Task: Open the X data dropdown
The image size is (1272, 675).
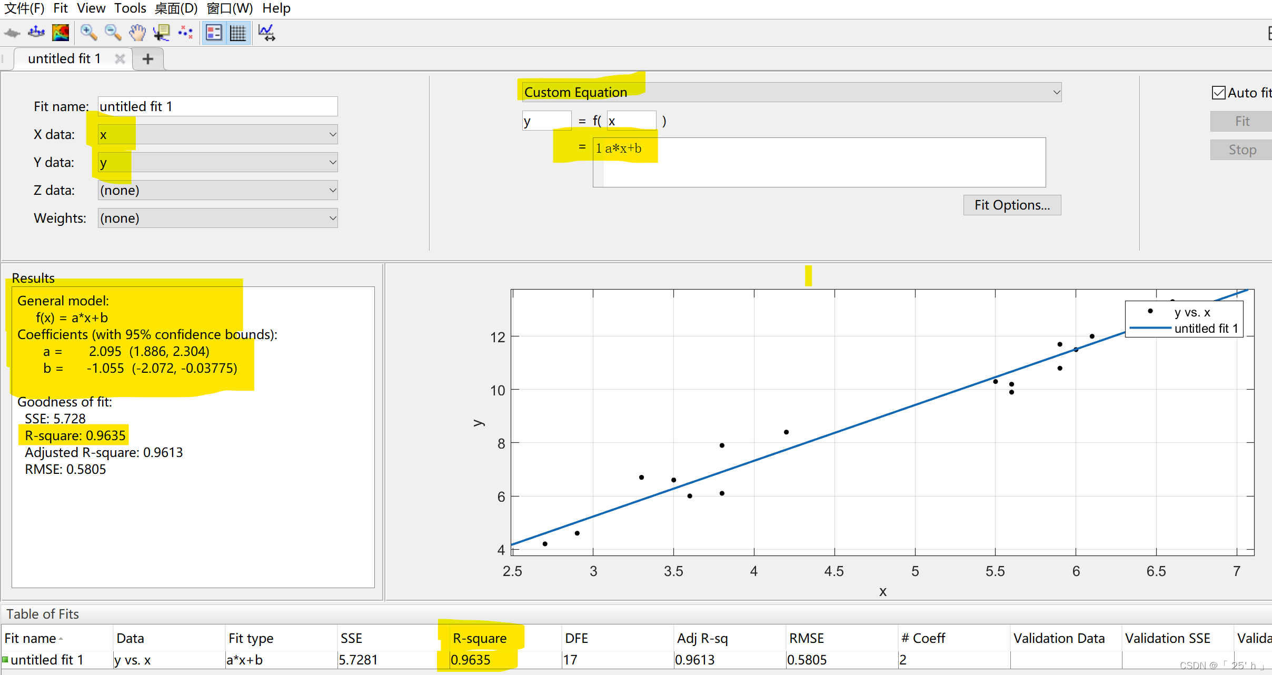Action: coord(217,134)
